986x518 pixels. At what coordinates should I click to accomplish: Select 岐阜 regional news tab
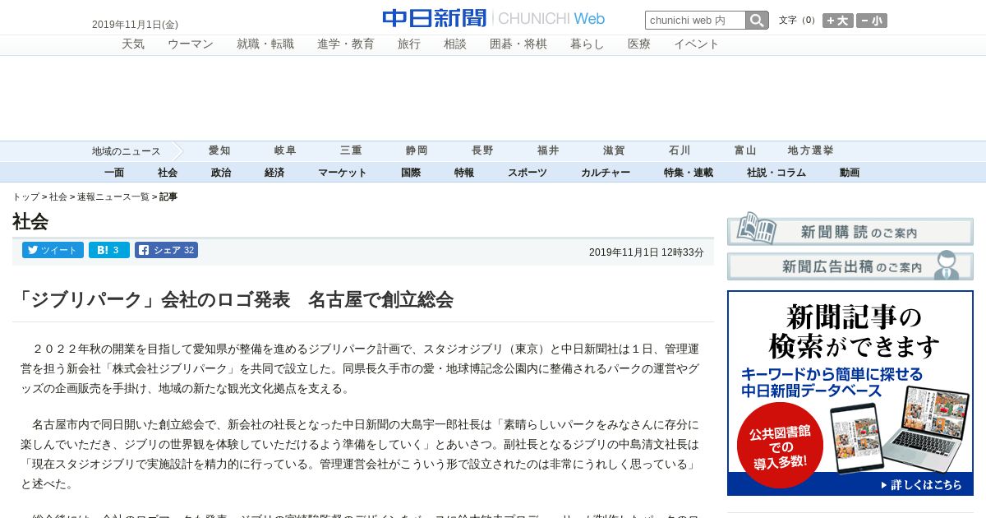pos(285,150)
